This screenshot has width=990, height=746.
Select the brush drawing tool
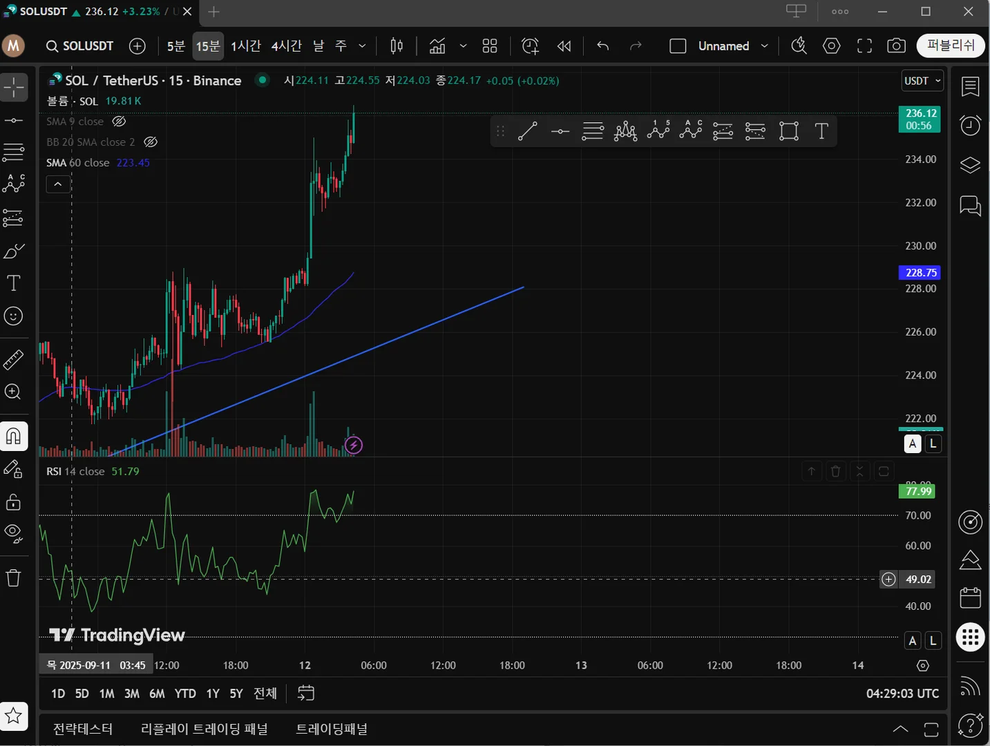click(14, 251)
